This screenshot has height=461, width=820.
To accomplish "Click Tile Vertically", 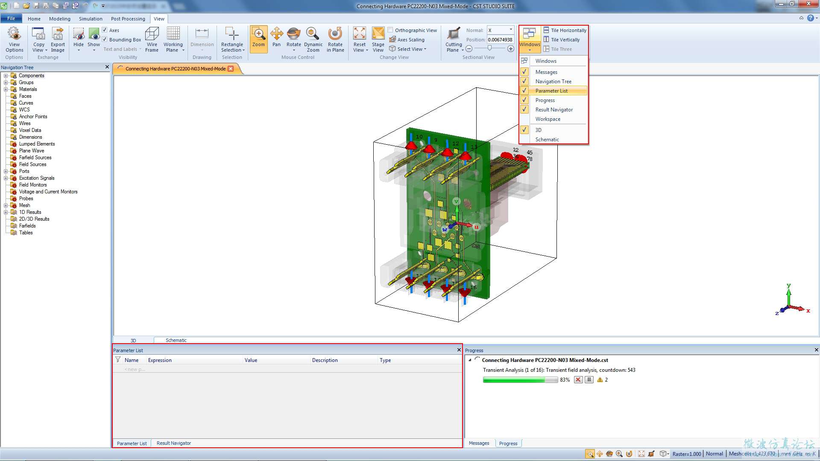I will [562, 40].
